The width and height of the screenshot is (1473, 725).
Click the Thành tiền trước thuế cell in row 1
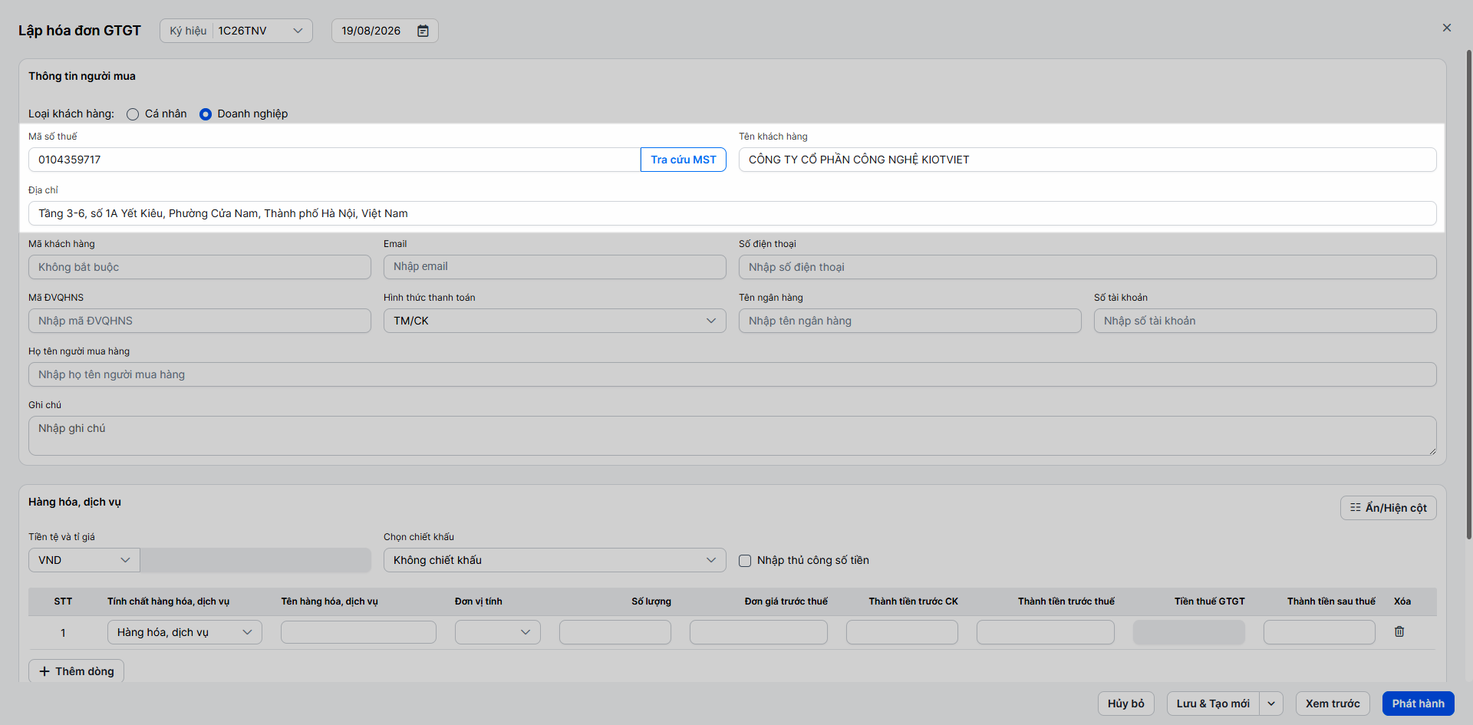[x=1046, y=632]
